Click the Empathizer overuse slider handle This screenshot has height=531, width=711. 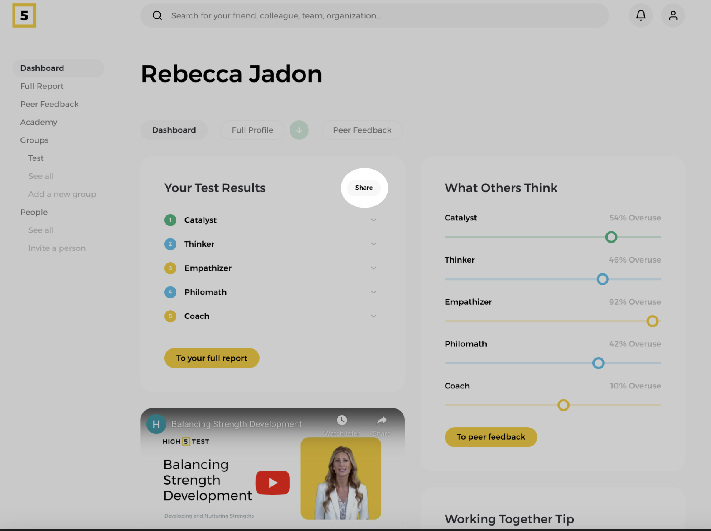tap(652, 321)
